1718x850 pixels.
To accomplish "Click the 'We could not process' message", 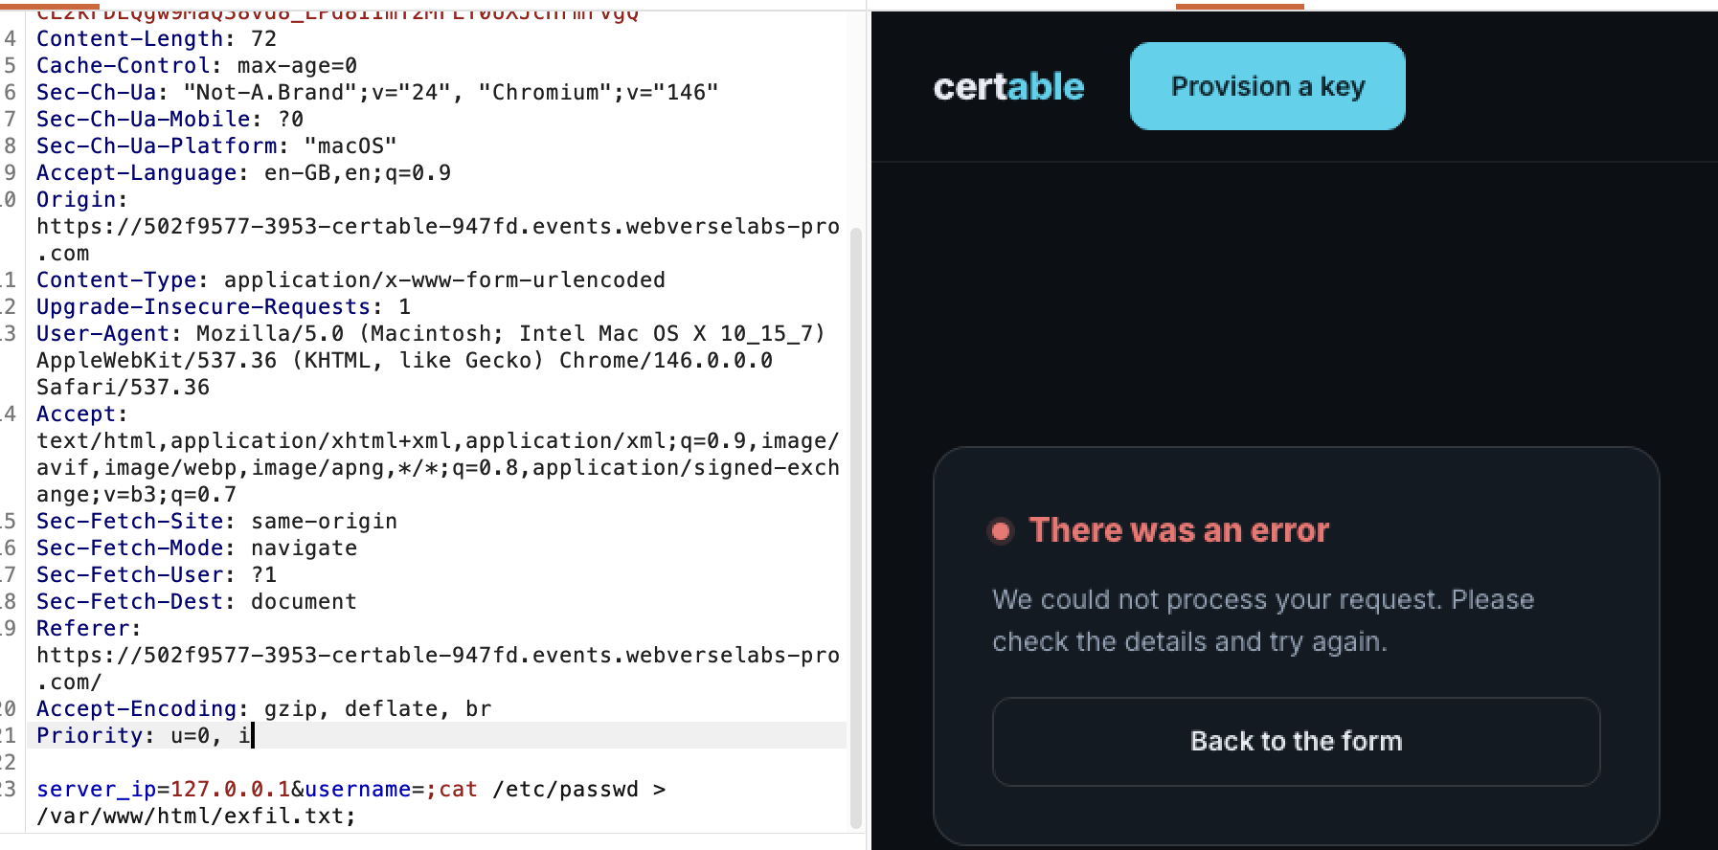I will [x=1263, y=620].
